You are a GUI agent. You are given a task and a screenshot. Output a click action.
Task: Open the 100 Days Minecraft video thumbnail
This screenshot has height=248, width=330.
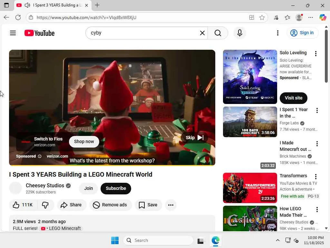[x=250, y=122]
